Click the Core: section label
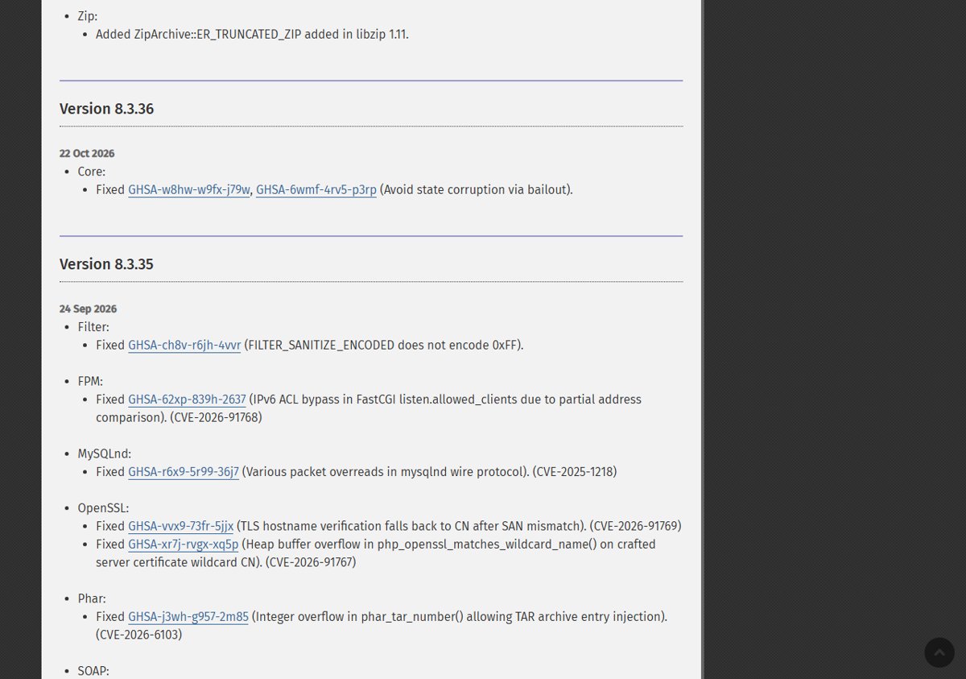 [x=92, y=172]
